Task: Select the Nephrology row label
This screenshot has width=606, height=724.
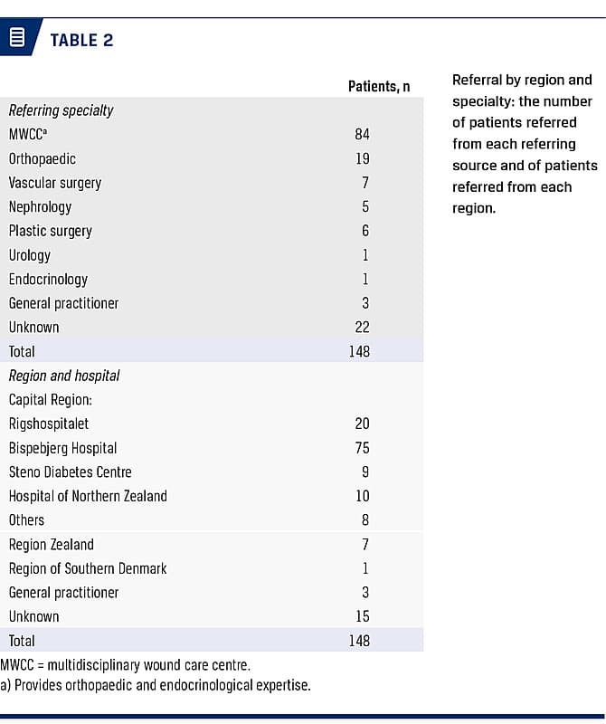Action: 40,206
